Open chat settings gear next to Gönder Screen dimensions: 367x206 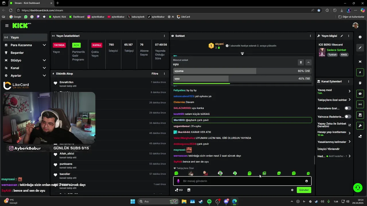(x=292, y=190)
